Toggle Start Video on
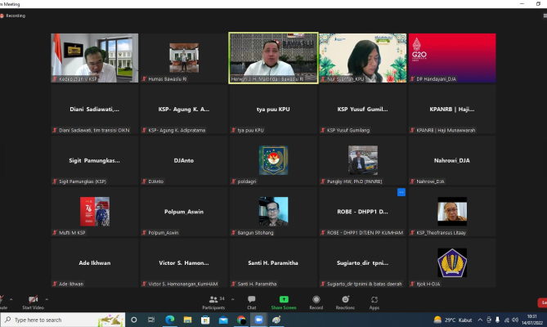 [x=33, y=301]
